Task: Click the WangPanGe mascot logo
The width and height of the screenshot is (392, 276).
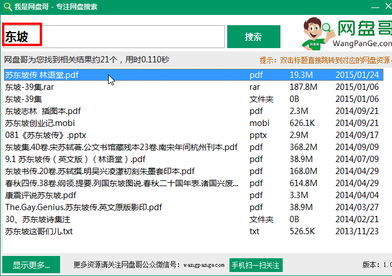Action: tap(317, 33)
